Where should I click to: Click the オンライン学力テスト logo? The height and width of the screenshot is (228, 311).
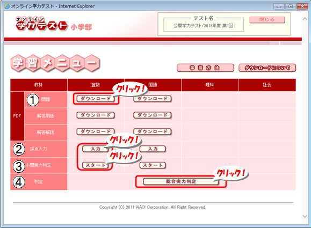41,24
